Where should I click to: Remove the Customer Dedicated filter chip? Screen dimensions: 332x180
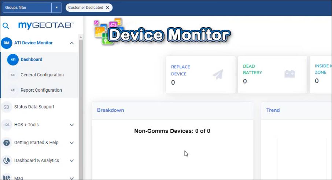pos(107,7)
